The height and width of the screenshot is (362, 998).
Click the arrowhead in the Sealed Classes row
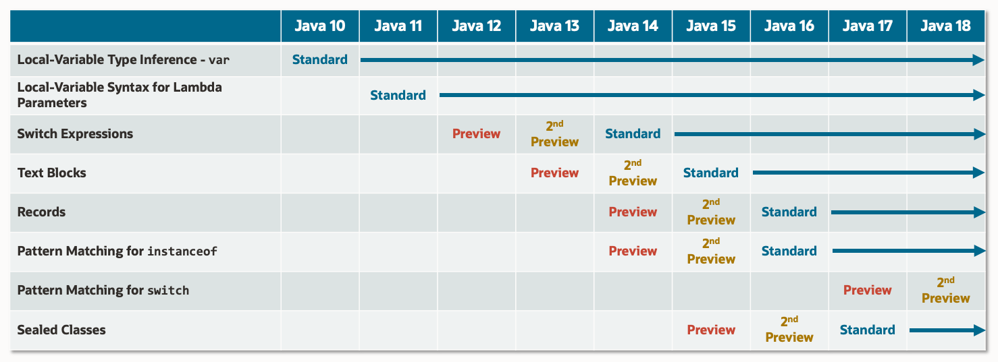click(x=980, y=330)
